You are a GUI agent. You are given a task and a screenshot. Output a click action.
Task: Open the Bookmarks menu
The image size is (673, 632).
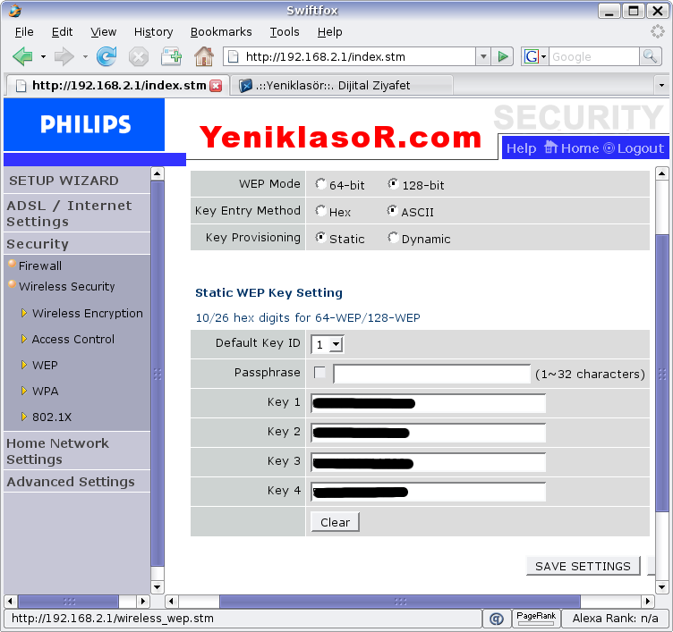221,31
